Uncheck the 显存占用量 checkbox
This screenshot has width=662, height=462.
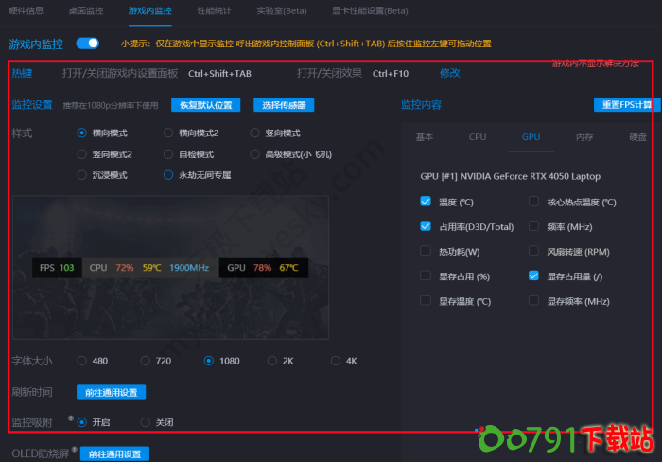534,275
